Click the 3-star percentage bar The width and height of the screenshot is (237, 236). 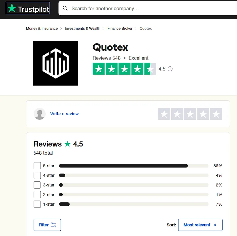click(134, 185)
